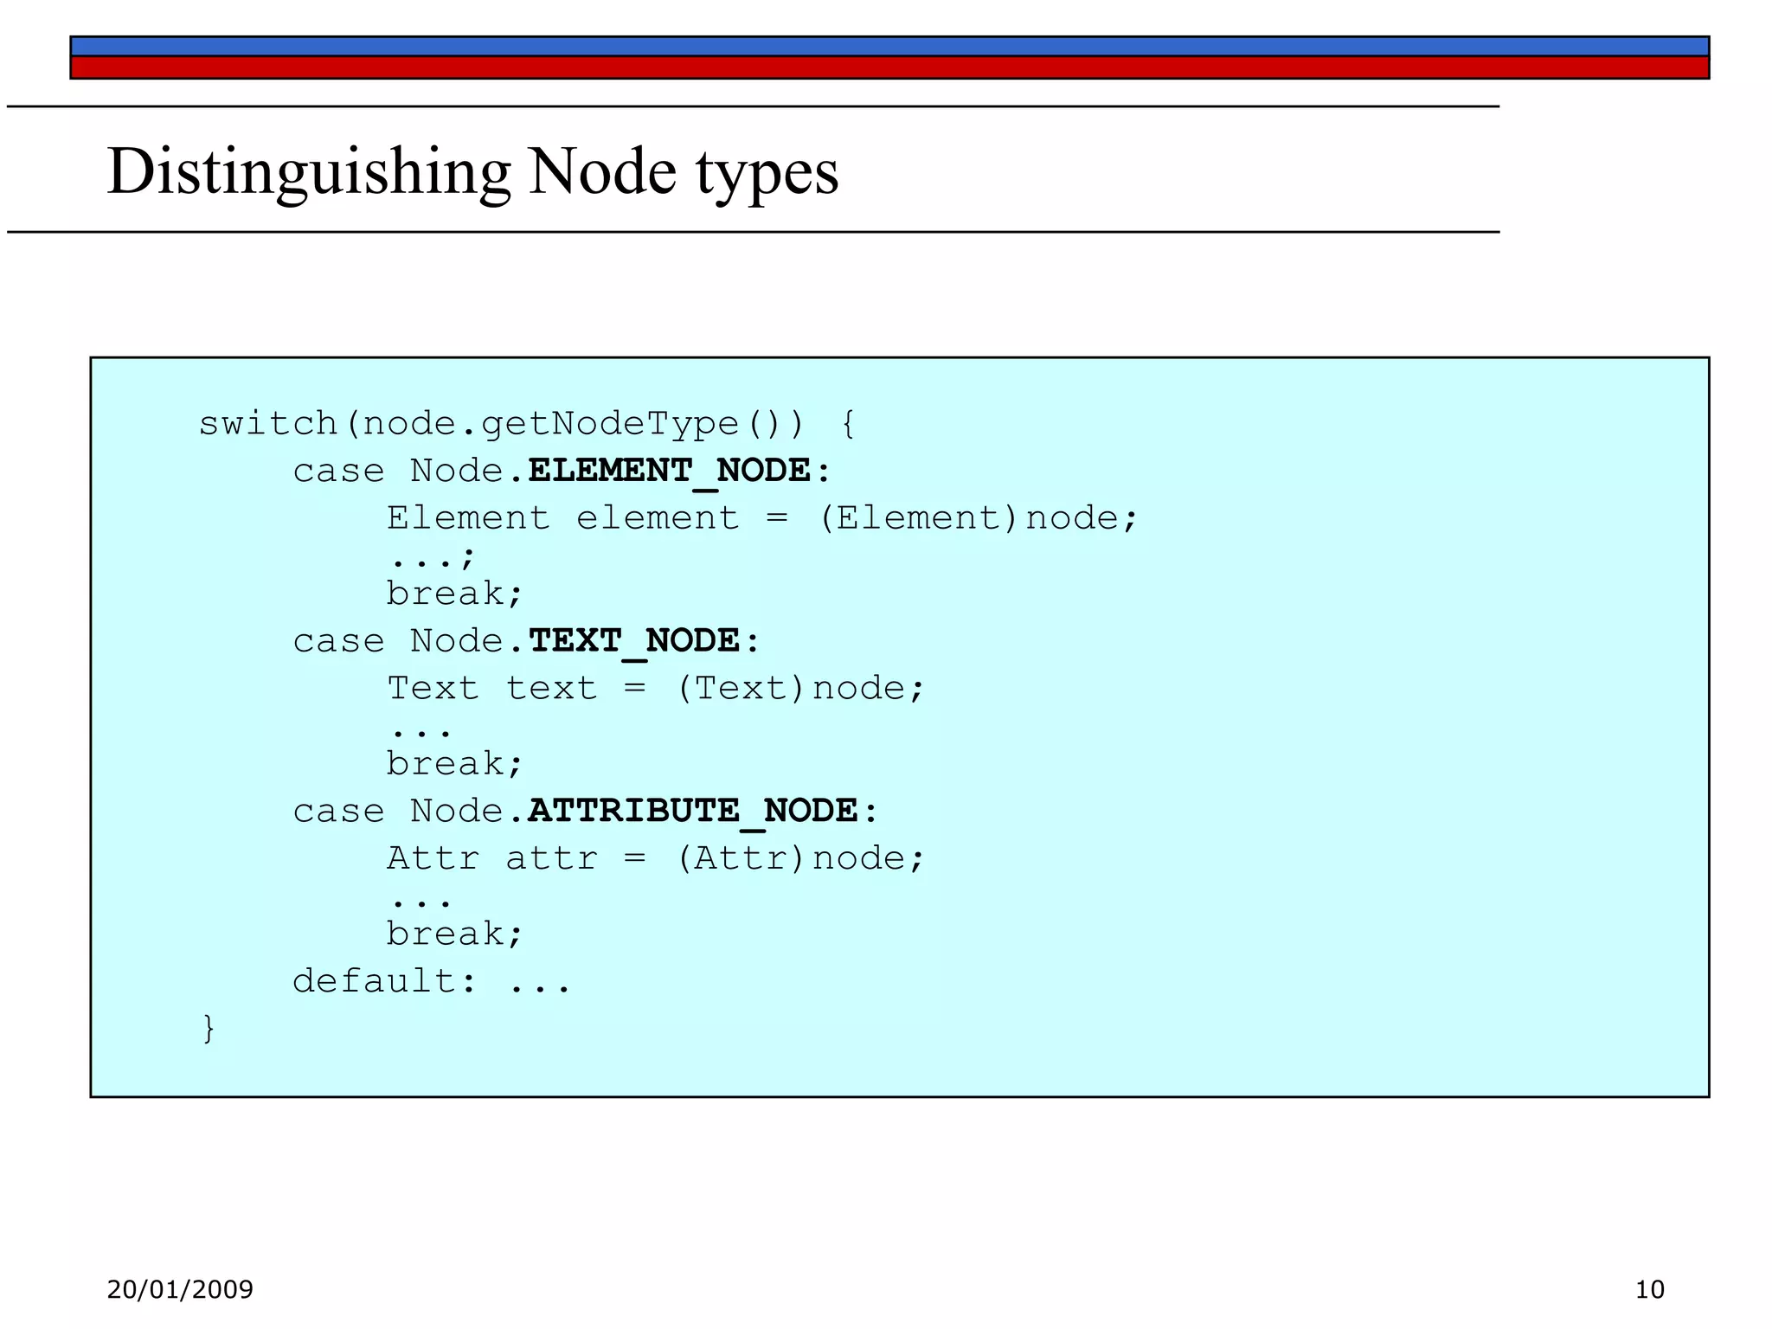1772x1329 pixels.
Task: Click the slide number '10'
Action: pyautogui.click(x=1650, y=1290)
